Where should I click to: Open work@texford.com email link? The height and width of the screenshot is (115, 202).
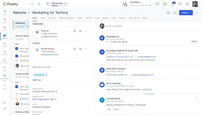click(49, 37)
